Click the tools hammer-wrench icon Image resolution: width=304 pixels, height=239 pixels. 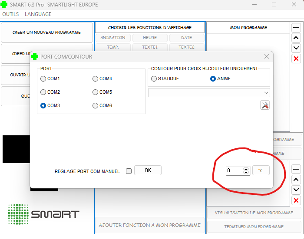[x=265, y=105]
